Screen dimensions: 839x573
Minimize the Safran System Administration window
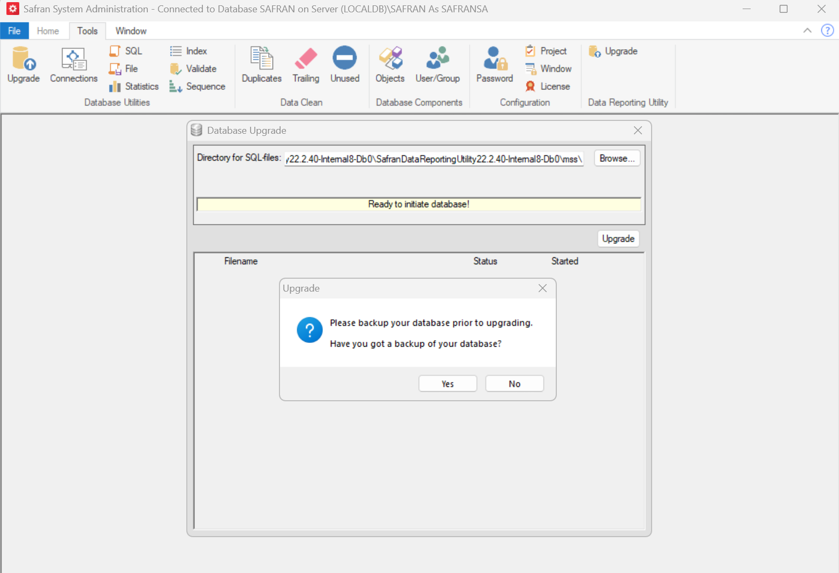point(746,9)
